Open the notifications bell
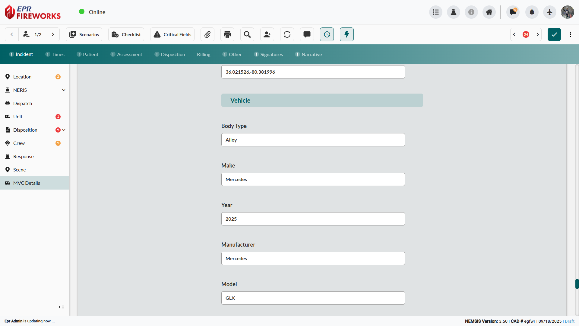Screen dimensions: 579x326 pos(532,12)
